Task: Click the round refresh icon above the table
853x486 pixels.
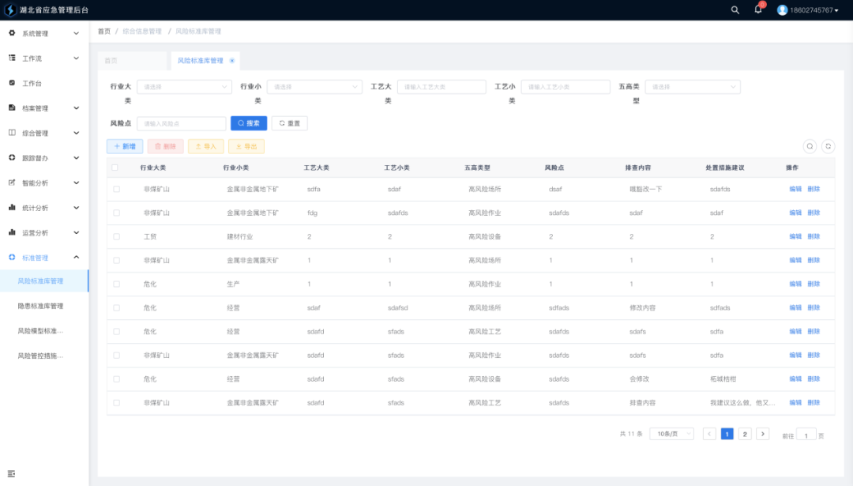Action: (x=828, y=146)
